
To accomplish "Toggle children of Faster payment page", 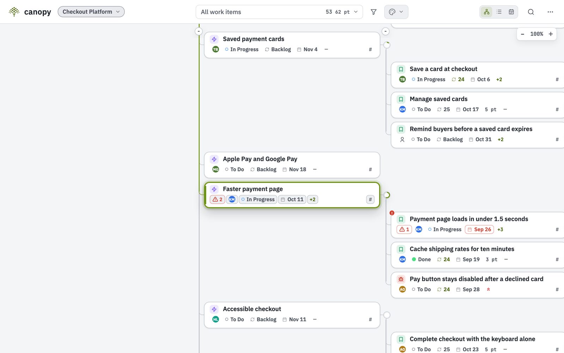I will [x=387, y=195].
